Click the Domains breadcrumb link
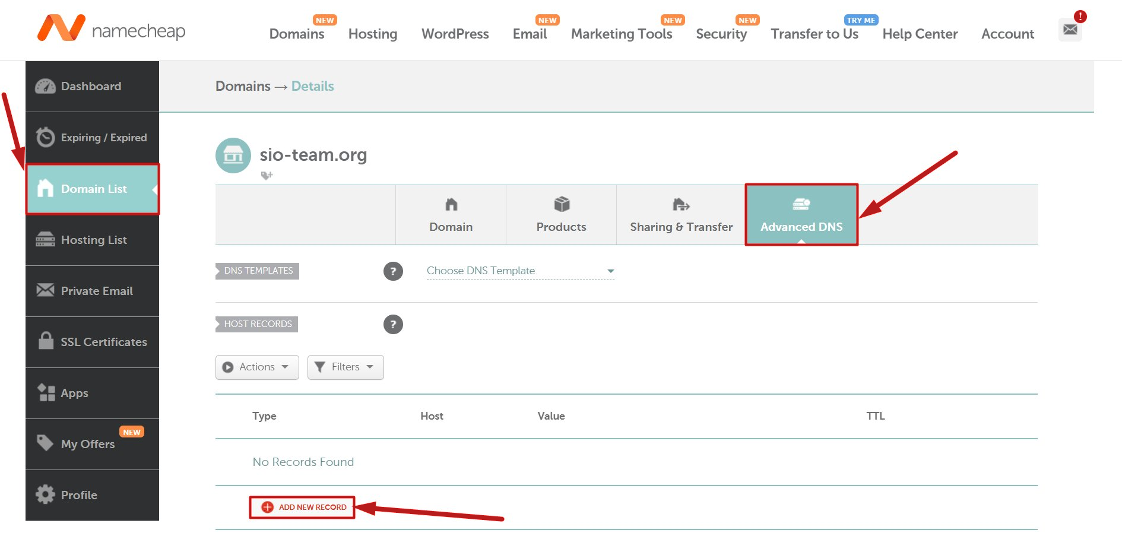Viewport: 1122px width, 533px height. click(x=243, y=86)
